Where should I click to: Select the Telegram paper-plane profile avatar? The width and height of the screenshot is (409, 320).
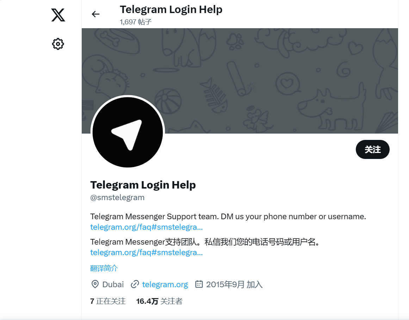coord(128,132)
